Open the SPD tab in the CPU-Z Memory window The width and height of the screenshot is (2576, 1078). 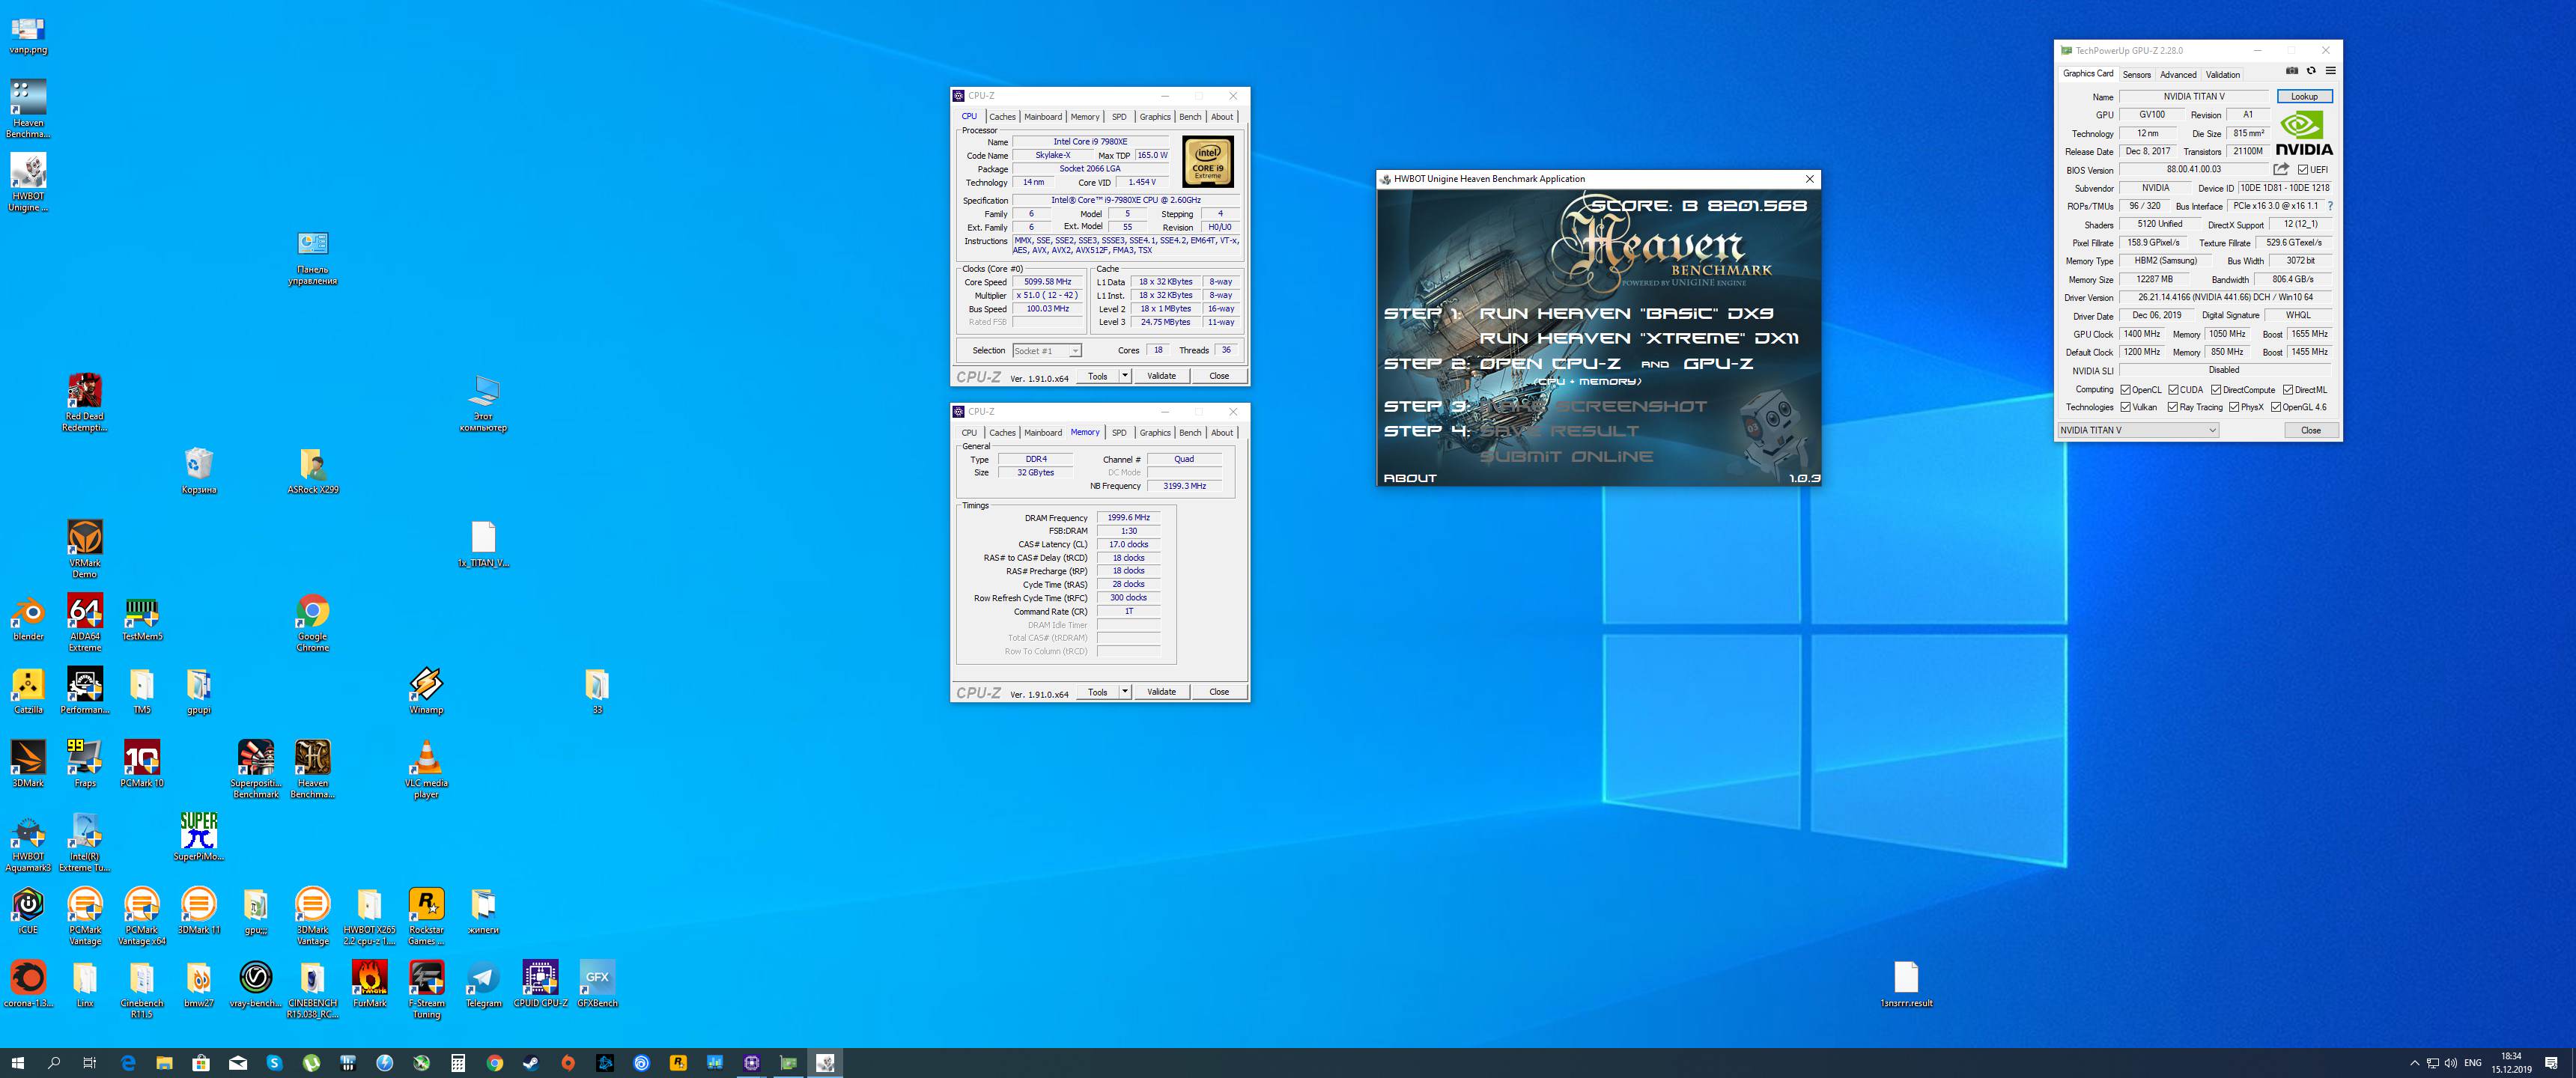click(1119, 433)
